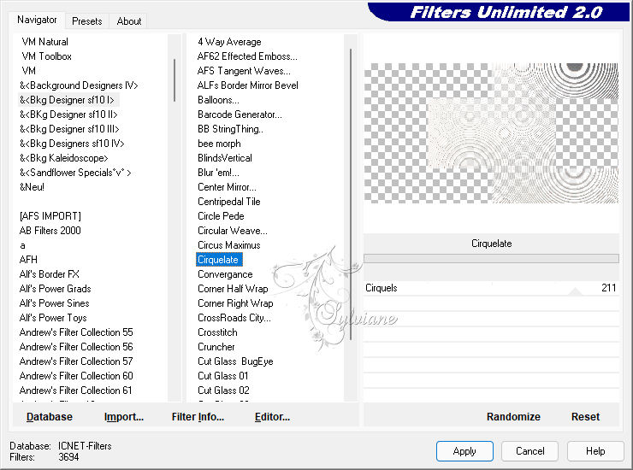Select Andrew's Filter Collection 55
Viewport: 633px width, 470px height.
(x=76, y=332)
